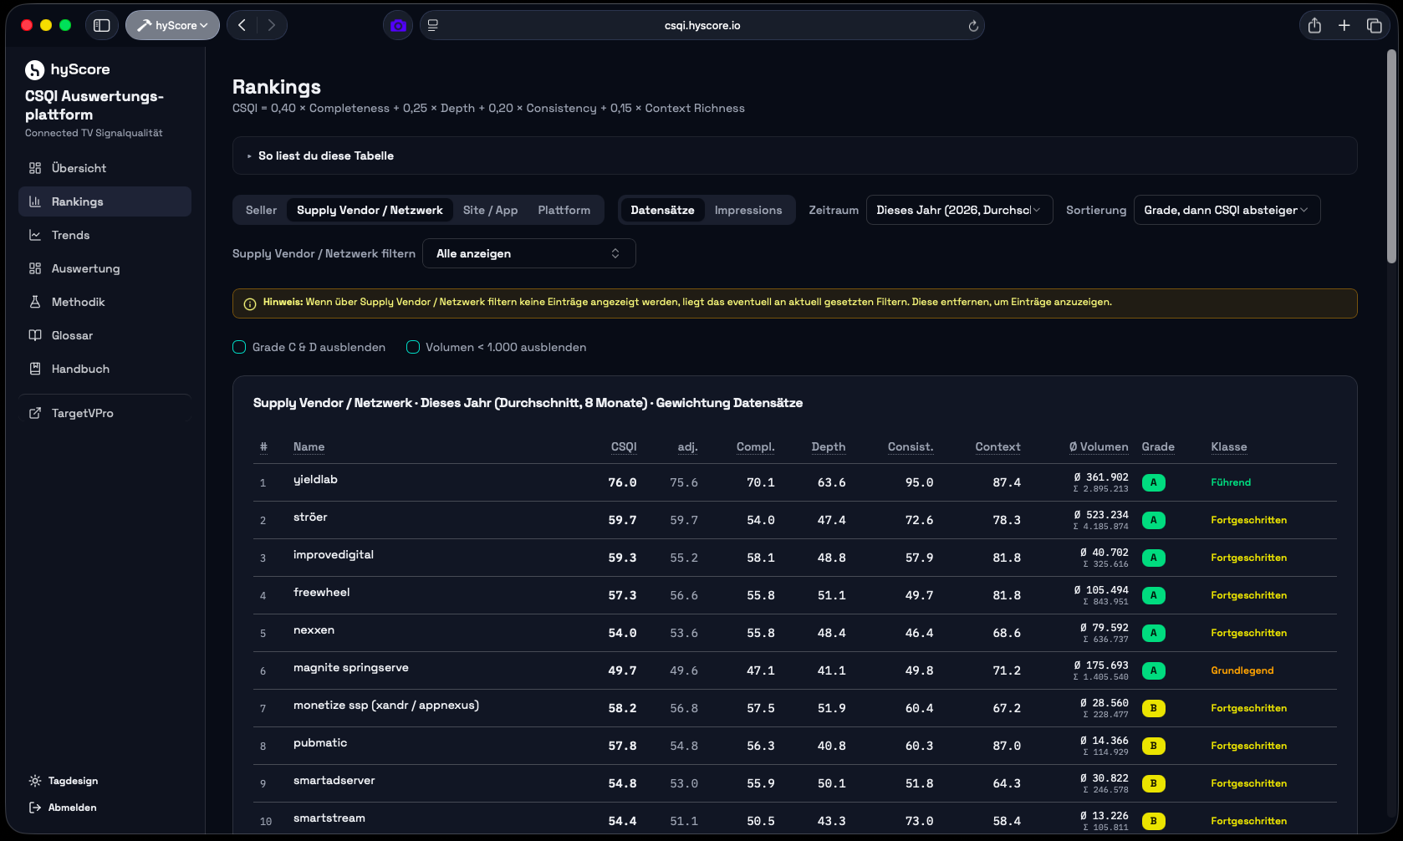1403x841 pixels.
Task: Click the yieldlab row name
Action: click(315, 479)
